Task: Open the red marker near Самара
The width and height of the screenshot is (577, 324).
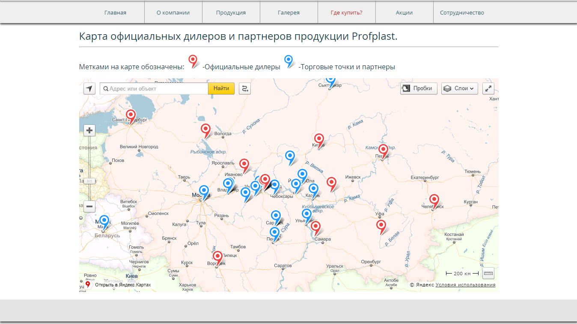Action: [x=315, y=227]
